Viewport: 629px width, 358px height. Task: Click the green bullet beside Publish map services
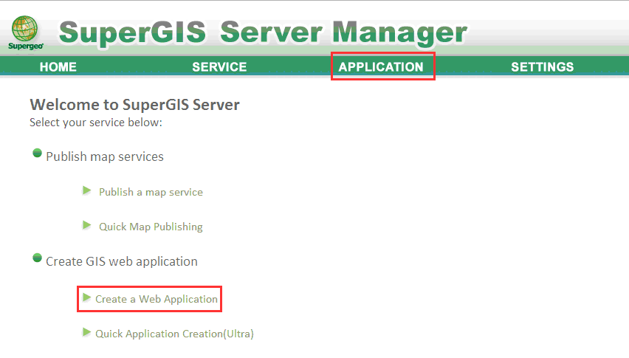(x=38, y=153)
